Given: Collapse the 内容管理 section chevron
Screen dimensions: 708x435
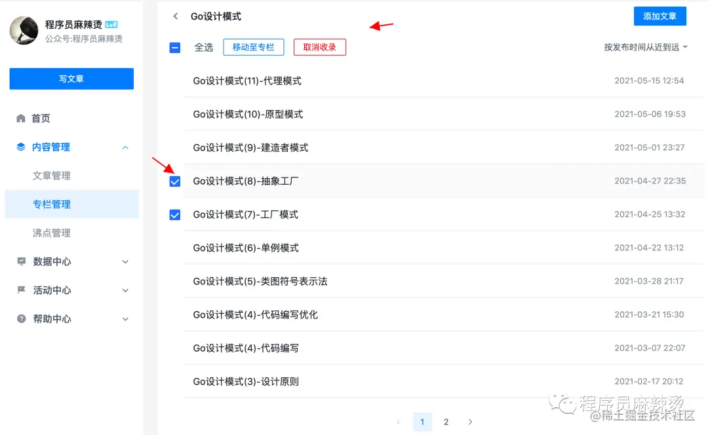Looking at the screenshot, I should [x=125, y=147].
